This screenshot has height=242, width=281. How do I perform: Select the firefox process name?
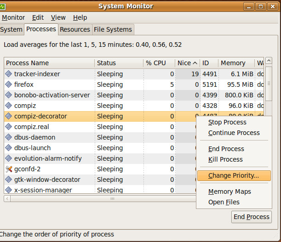pos(23,84)
